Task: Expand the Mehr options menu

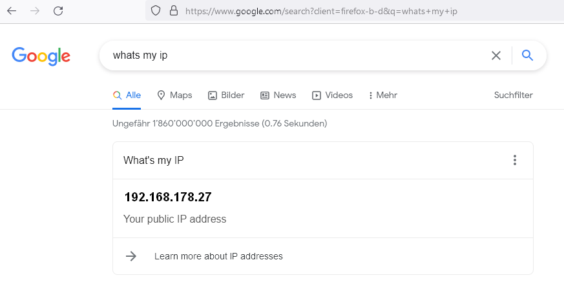Action: coord(382,95)
